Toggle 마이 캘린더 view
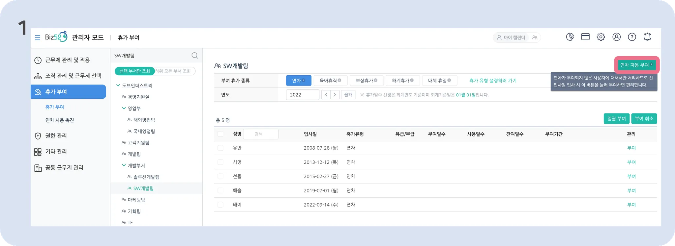This screenshot has width=675, height=246. tap(511, 37)
